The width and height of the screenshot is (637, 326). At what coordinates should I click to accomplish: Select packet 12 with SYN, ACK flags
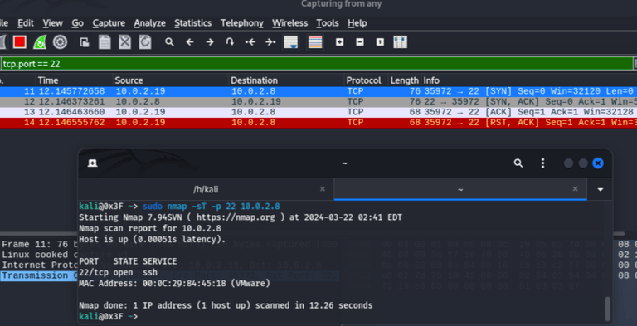pyautogui.click(x=318, y=102)
